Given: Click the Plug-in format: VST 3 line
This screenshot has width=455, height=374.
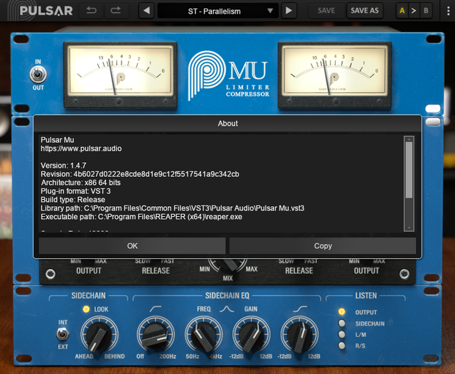Looking at the screenshot, I should pyautogui.click(x=76, y=191).
